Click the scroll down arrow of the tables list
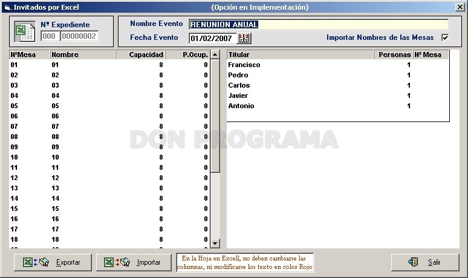The height and width of the screenshot is (278, 468). [x=215, y=244]
